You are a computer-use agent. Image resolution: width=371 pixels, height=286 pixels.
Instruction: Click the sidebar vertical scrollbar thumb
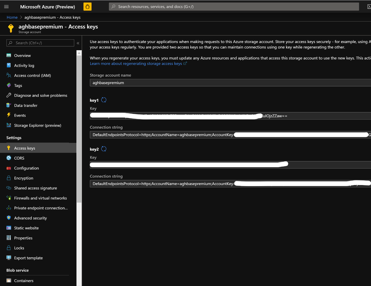coord(79,129)
